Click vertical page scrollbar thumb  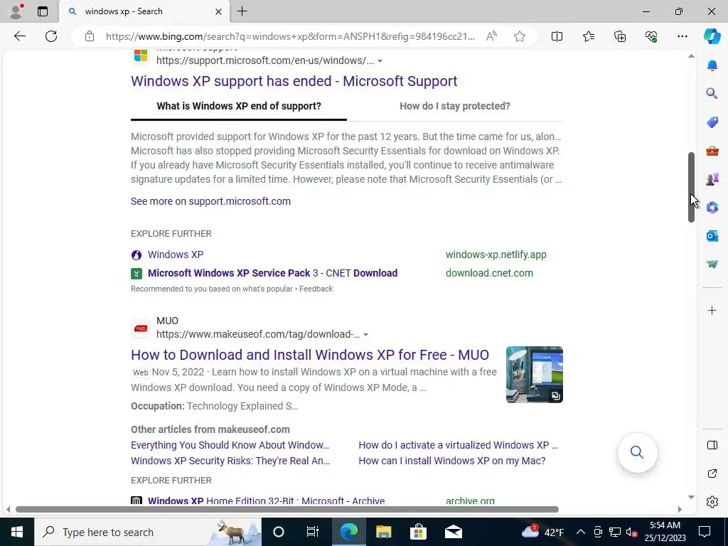point(691,187)
